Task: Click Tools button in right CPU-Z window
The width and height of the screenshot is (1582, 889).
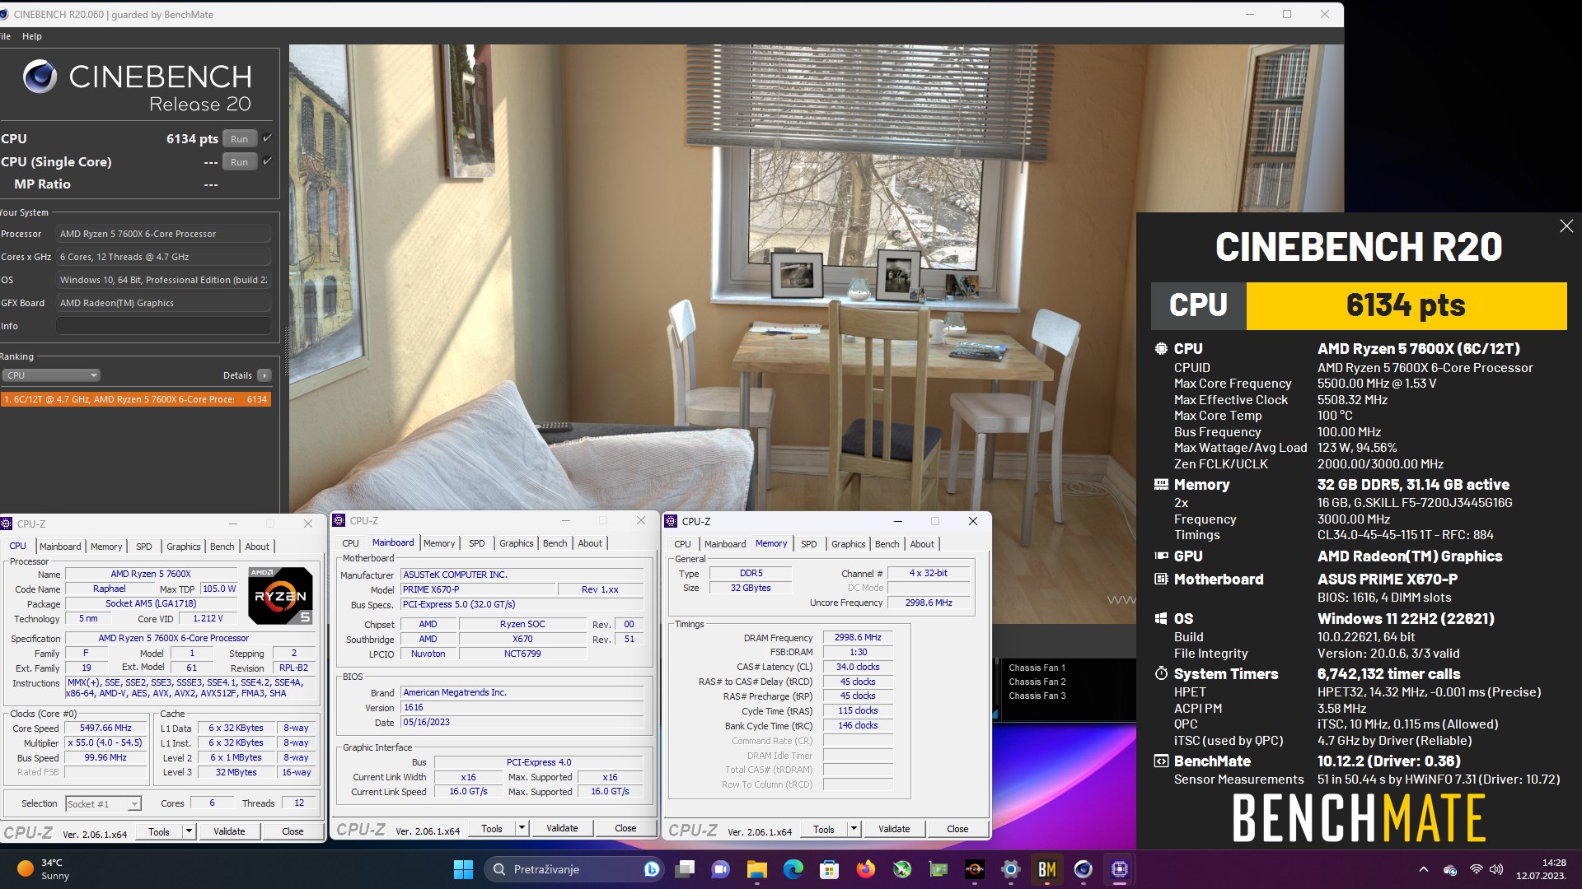Action: pyautogui.click(x=824, y=829)
